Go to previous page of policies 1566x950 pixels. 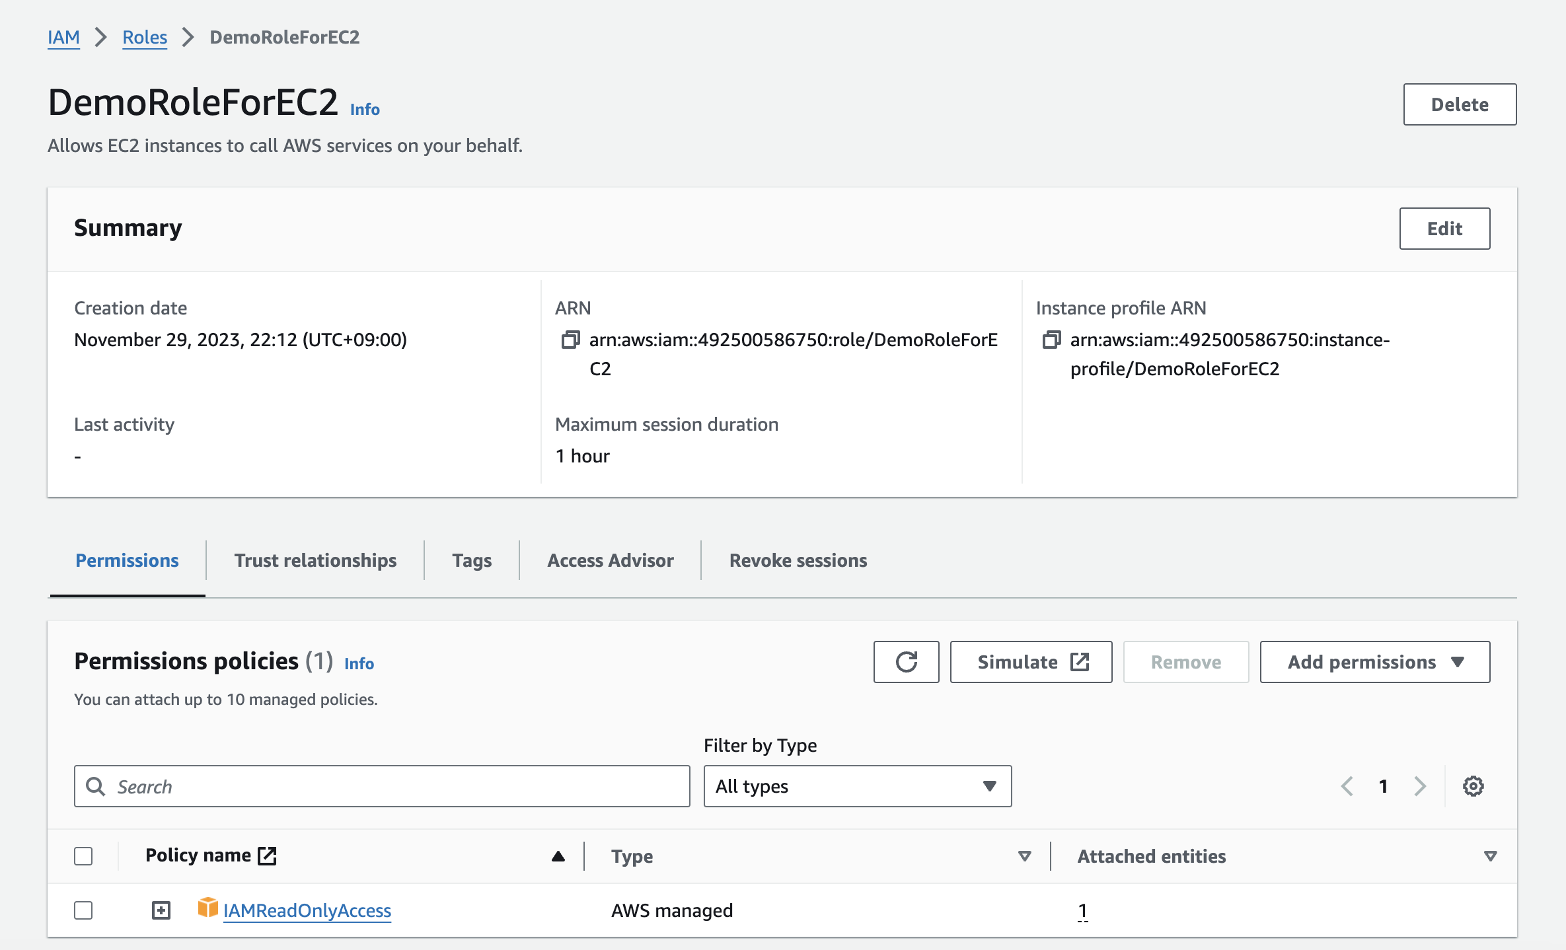tap(1347, 786)
